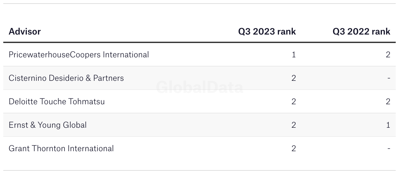This screenshot has height=174, width=399.
Task: Click Ernst & Young Q3 2023 rank value
Action: (294, 125)
